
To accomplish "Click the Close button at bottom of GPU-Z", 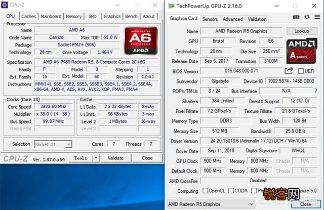I will point(306,204).
